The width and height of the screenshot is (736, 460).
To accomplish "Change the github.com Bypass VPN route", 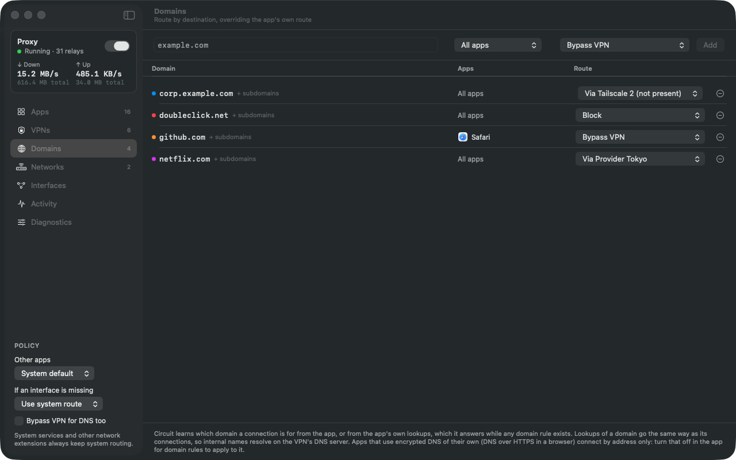I will (640, 137).
